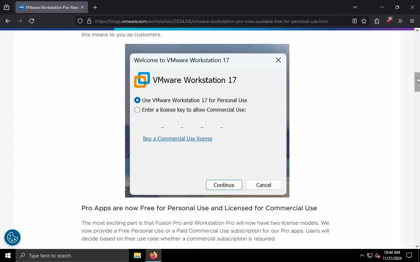Show tracking protection shield info
420x262 pixels.
pos(80,21)
